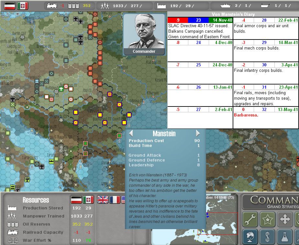Click the Leadership stat line
This screenshot has height=245, width=299.
(164, 165)
